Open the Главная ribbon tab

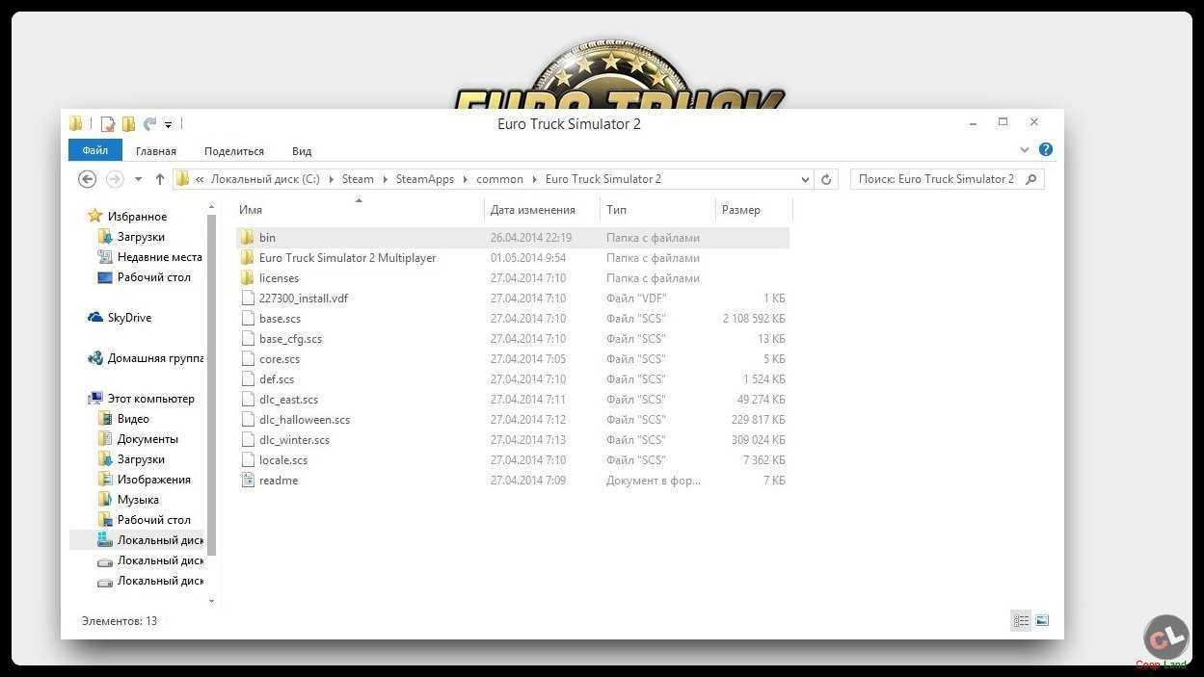pyautogui.click(x=156, y=151)
